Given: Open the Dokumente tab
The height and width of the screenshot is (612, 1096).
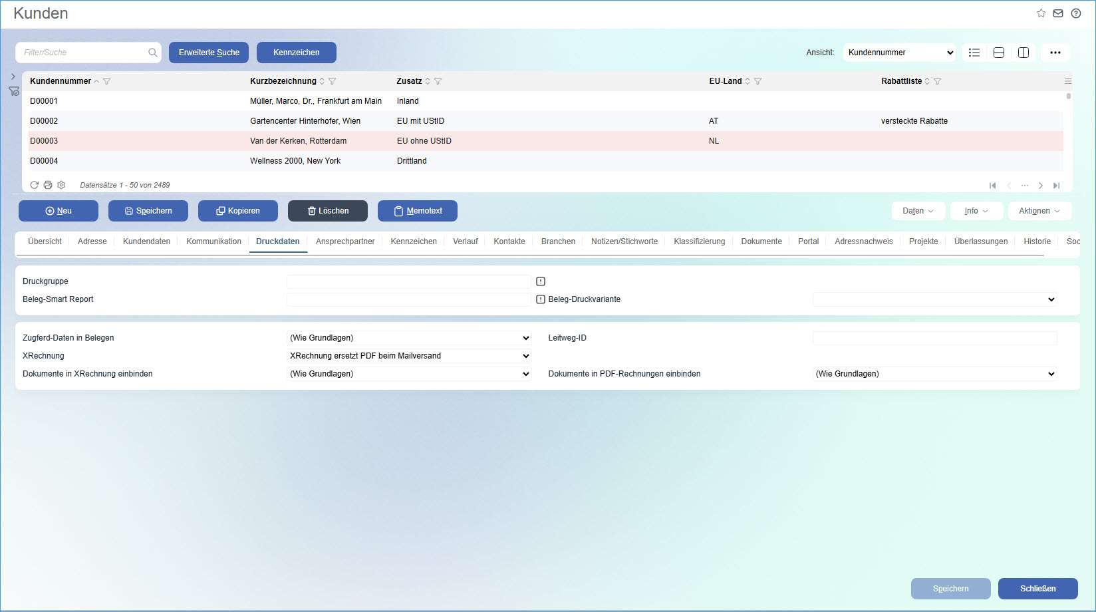Looking at the screenshot, I should 761,241.
